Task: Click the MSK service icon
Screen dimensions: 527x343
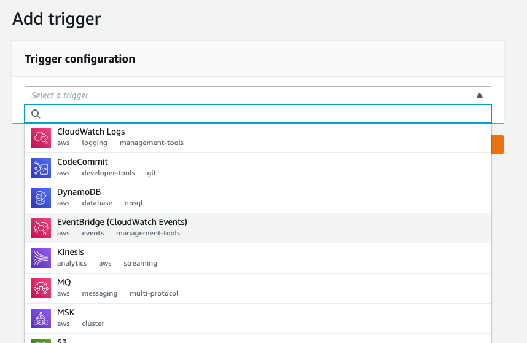Action: pyautogui.click(x=41, y=318)
